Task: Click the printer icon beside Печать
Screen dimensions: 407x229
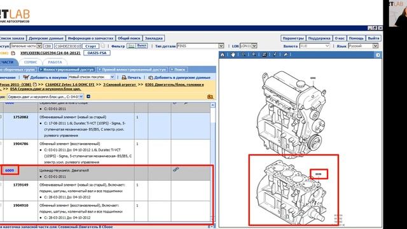Action: point(124,78)
